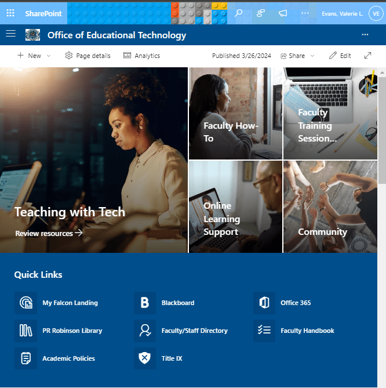Image resolution: width=386 pixels, height=388 pixels.
Task: Open Title IX link
Action: (172, 358)
